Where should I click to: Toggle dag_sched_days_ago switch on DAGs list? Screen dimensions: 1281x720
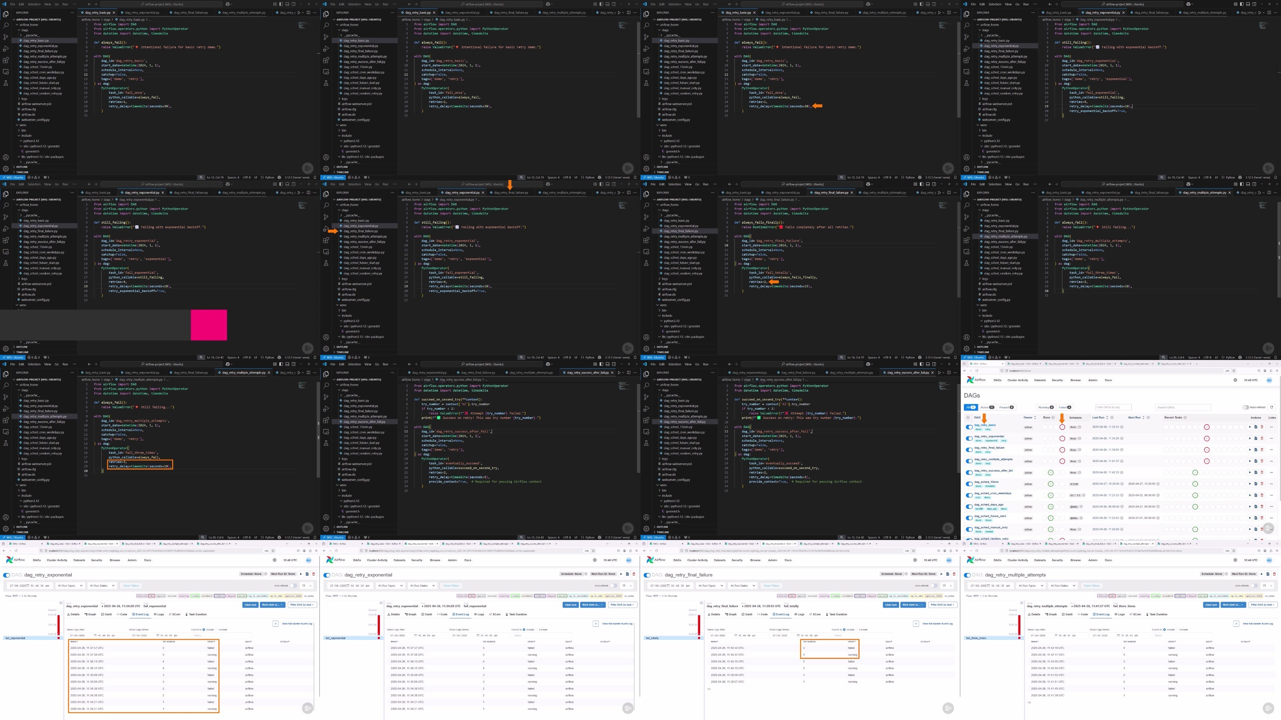pyautogui.click(x=969, y=507)
